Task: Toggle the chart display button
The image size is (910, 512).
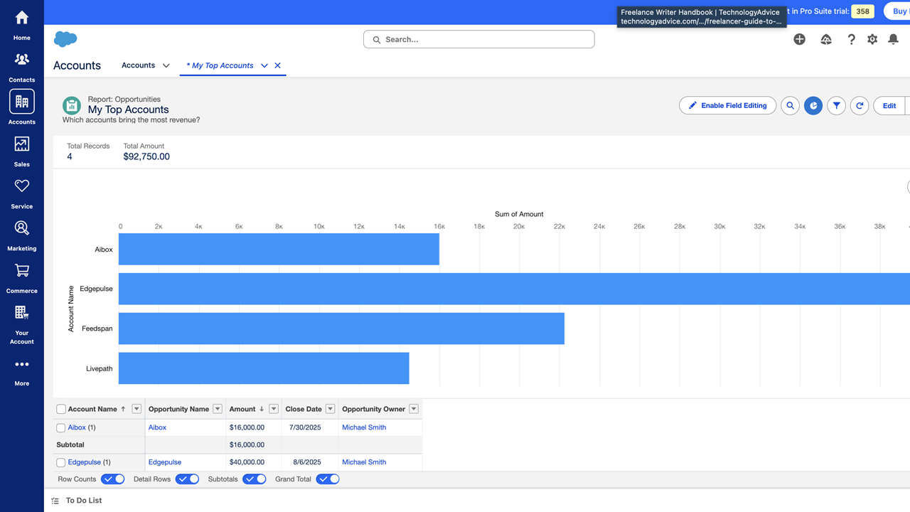Action: coord(813,106)
